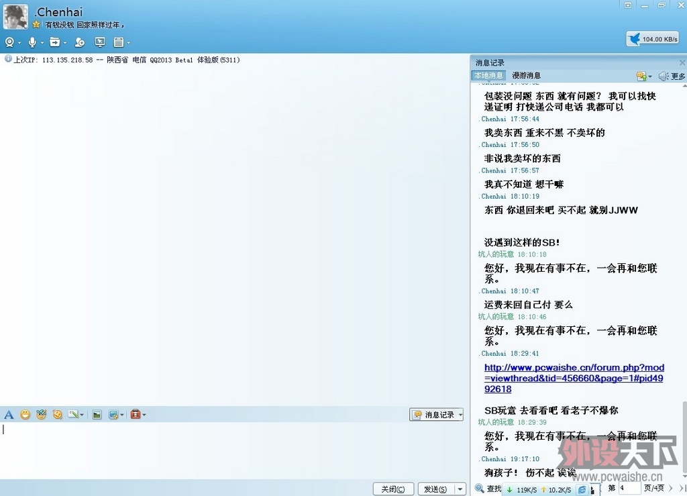Image resolution: width=687 pixels, height=496 pixels.
Task: Close the 消息记录 side panel
Action: point(682,62)
